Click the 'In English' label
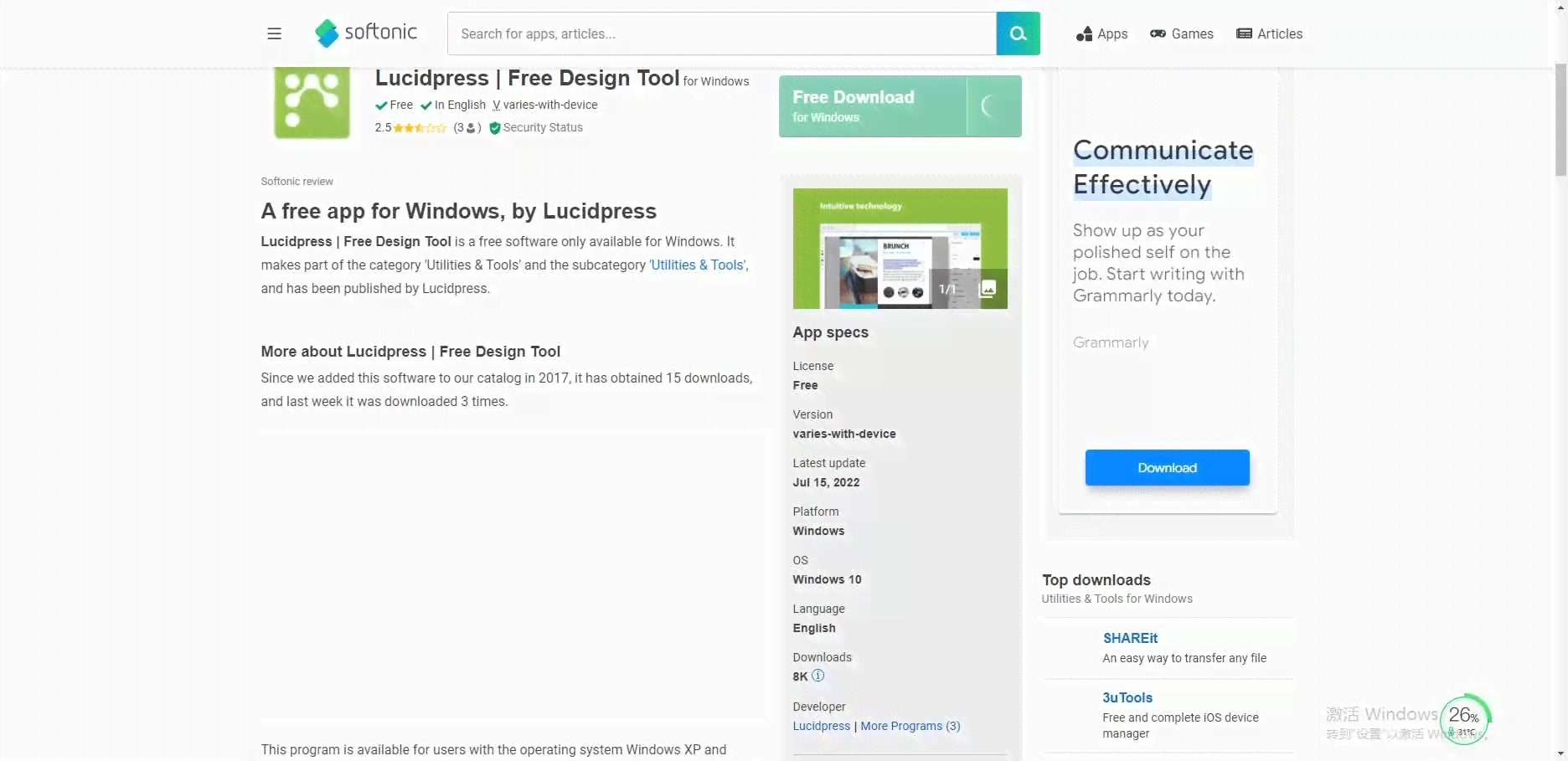This screenshot has height=761, width=1568. coord(453,105)
